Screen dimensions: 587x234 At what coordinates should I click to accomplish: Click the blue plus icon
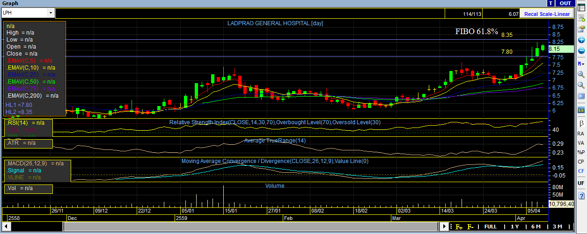tap(581, 40)
